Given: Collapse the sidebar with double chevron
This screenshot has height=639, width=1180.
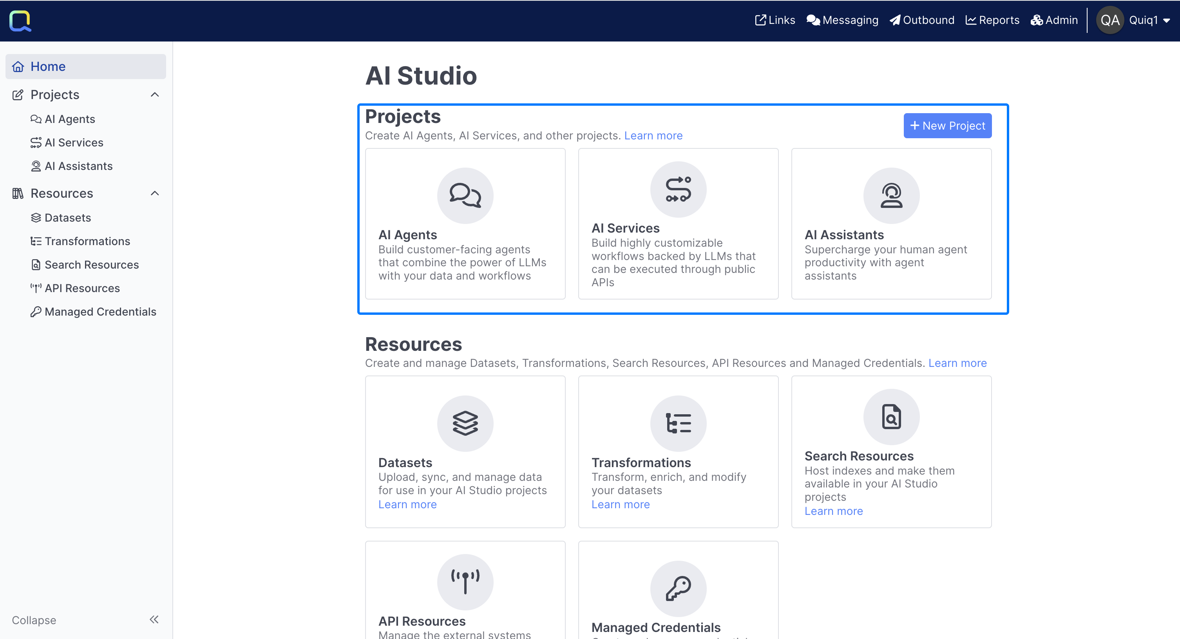Looking at the screenshot, I should click(154, 619).
